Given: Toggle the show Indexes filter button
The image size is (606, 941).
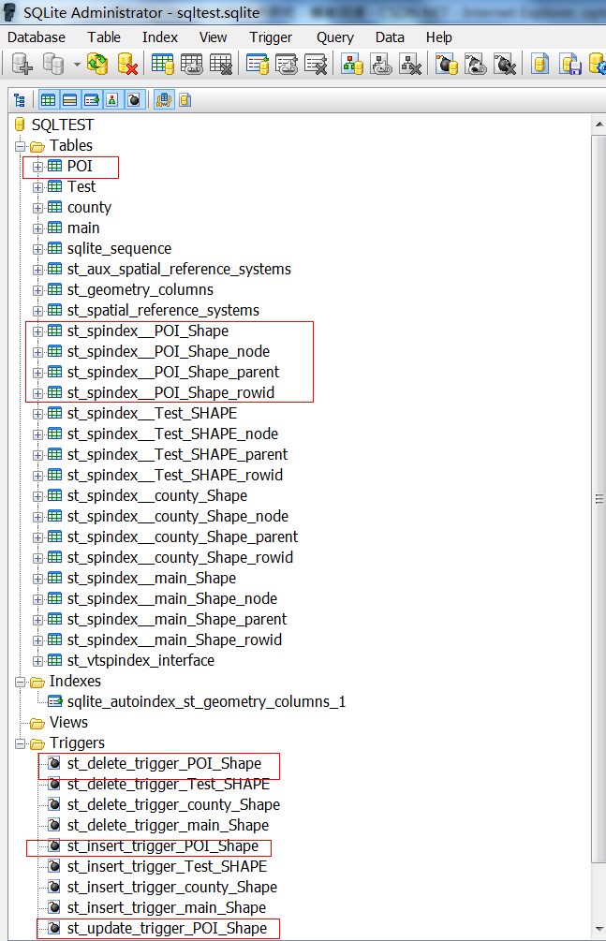Looking at the screenshot, I should coord(91,100).
